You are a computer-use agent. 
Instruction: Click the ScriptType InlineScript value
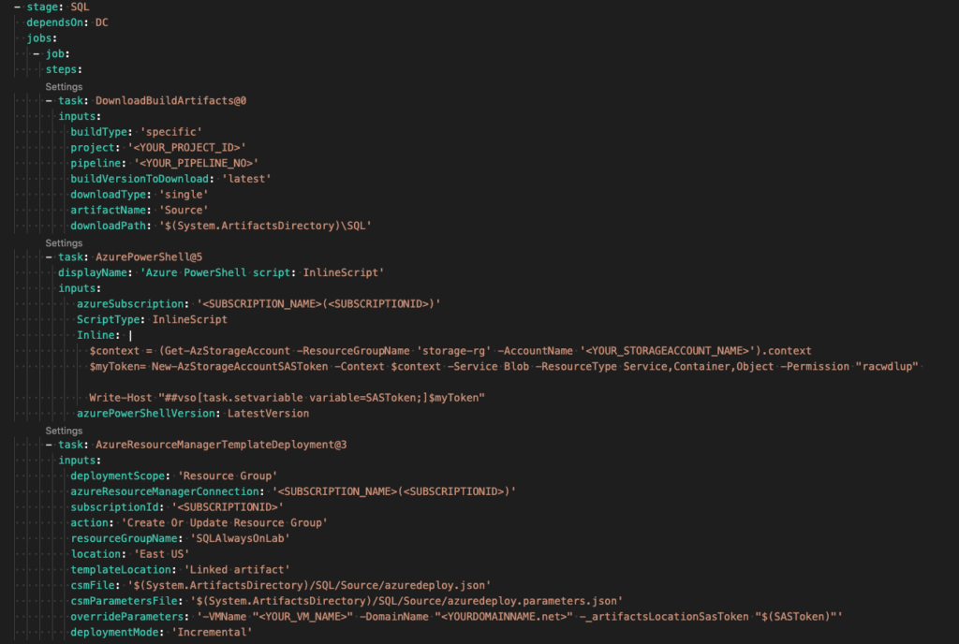(x=189, y=319)
